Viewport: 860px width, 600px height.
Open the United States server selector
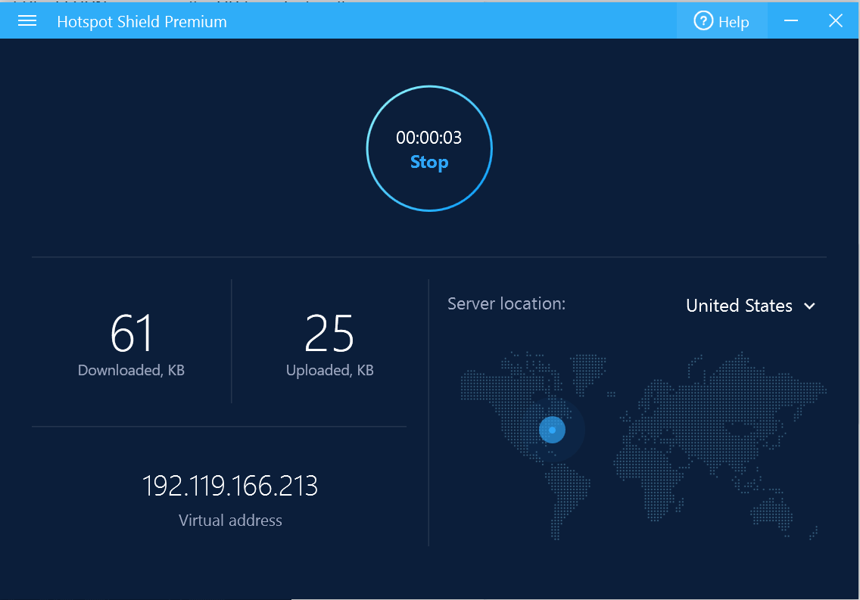click(x=739, y=306)
